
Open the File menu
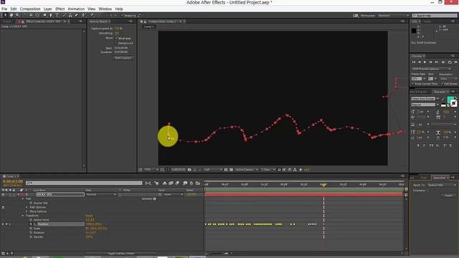[x=4, y=9]
